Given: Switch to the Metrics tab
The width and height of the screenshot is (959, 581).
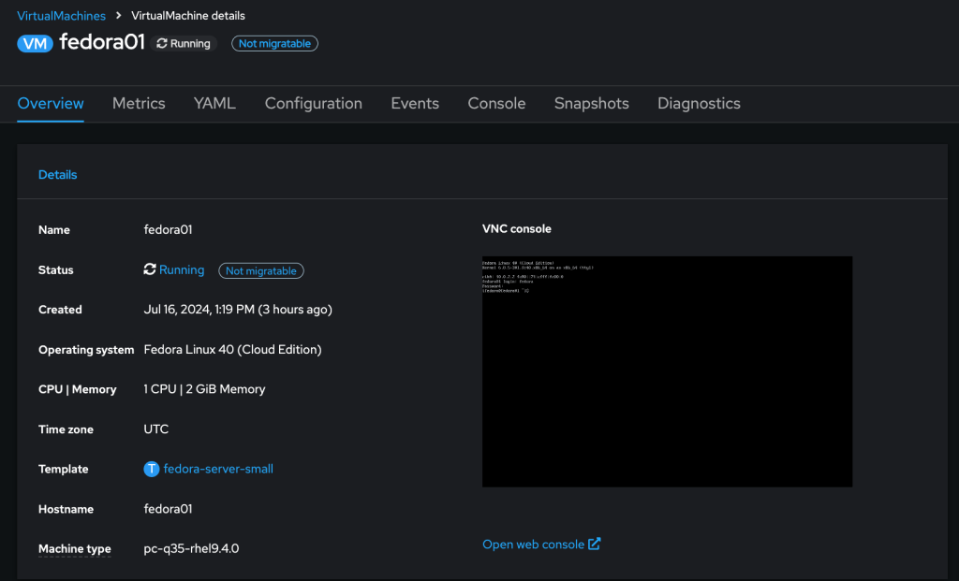Looking at the screenshot, I should (x=139, y=104).
